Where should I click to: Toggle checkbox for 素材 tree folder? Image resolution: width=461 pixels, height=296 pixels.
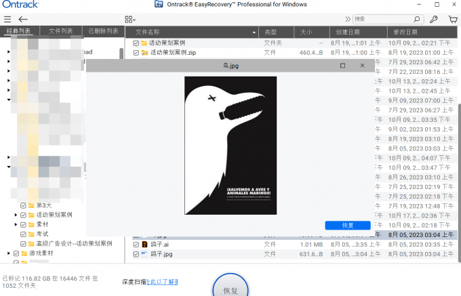pyautogui.click(x=23, y=225)
